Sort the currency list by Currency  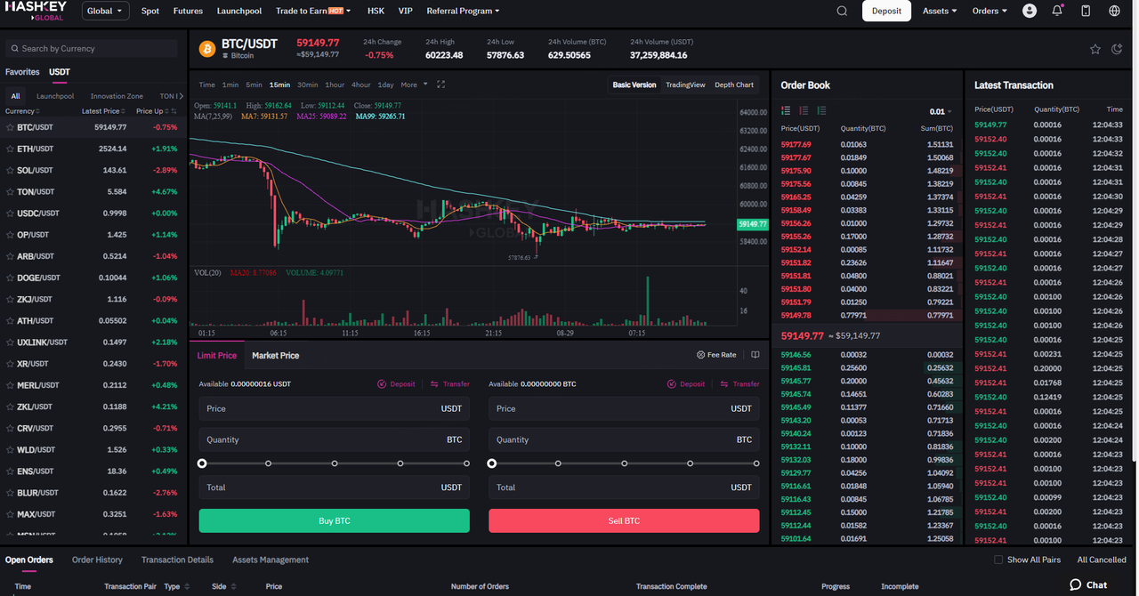pos(21,111)
